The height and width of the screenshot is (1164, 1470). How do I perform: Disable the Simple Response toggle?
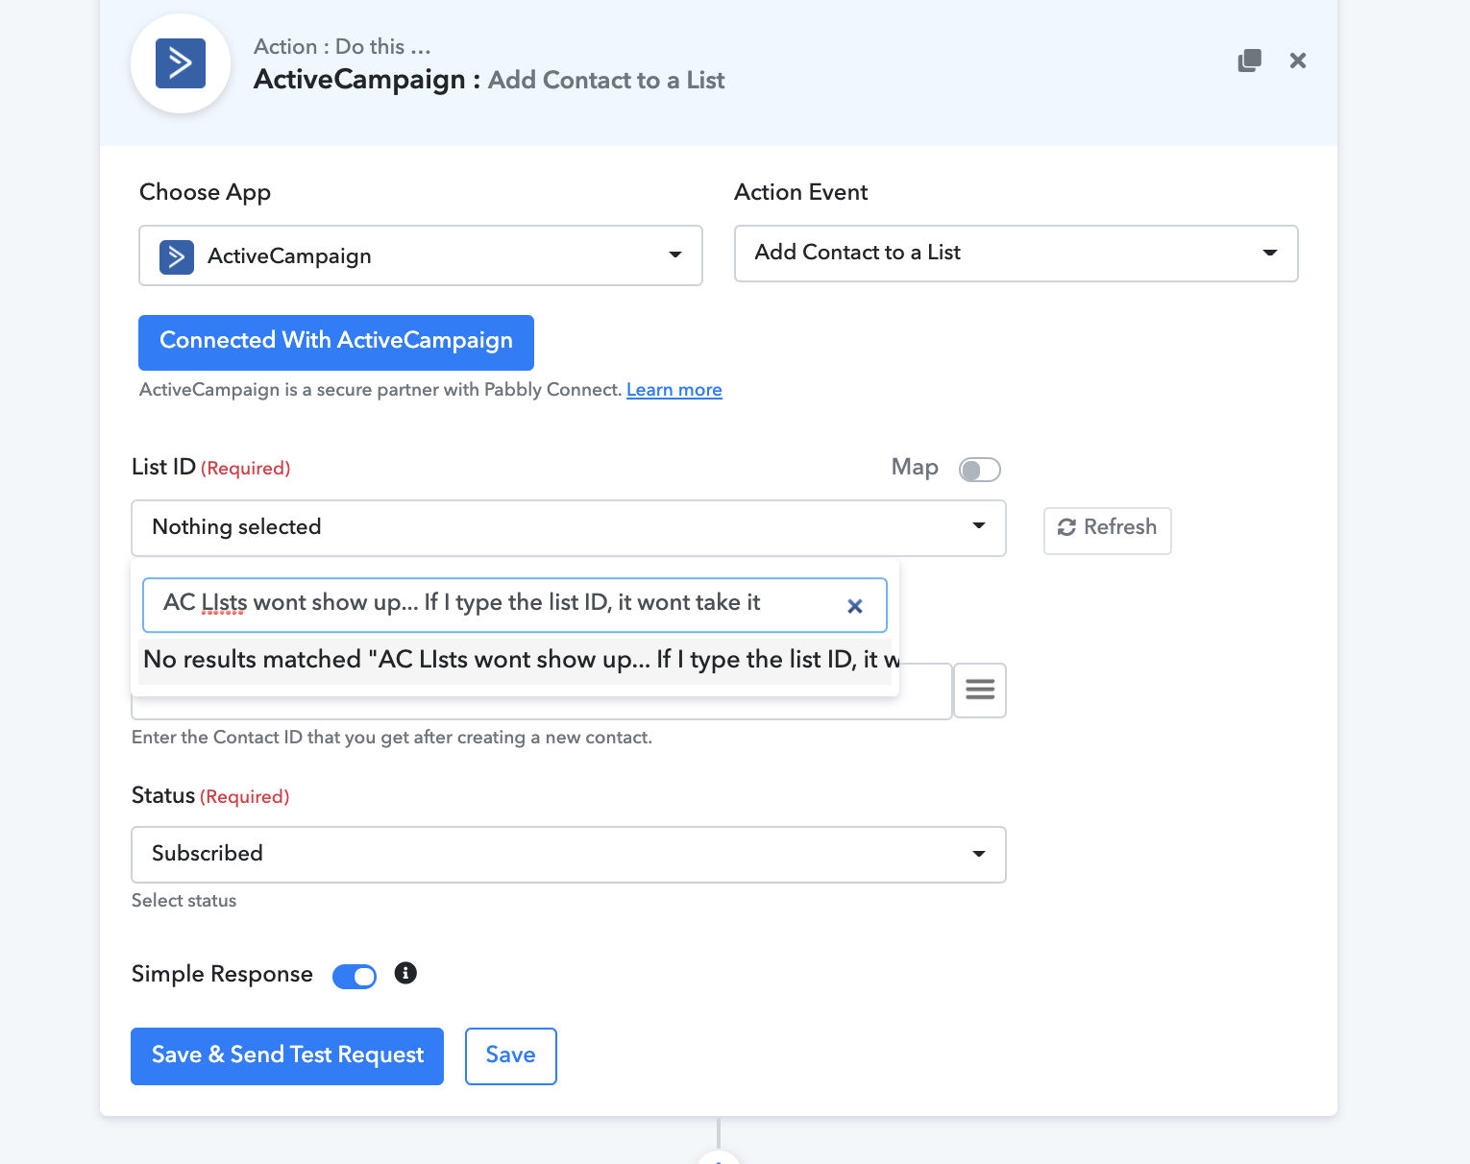pos(355,976)
